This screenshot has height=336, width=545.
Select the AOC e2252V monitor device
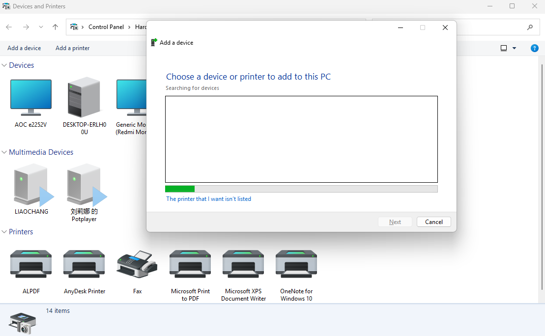(30, 98)
